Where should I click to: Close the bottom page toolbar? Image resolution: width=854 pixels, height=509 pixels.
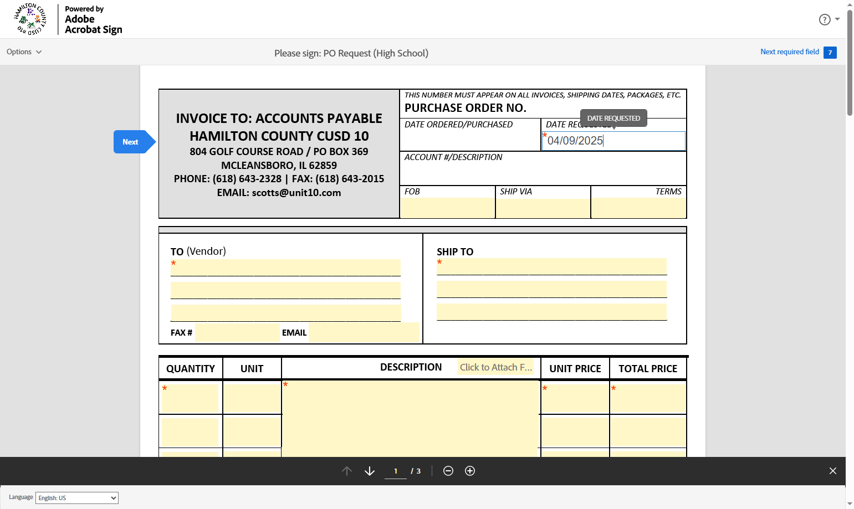coord(833,471)
